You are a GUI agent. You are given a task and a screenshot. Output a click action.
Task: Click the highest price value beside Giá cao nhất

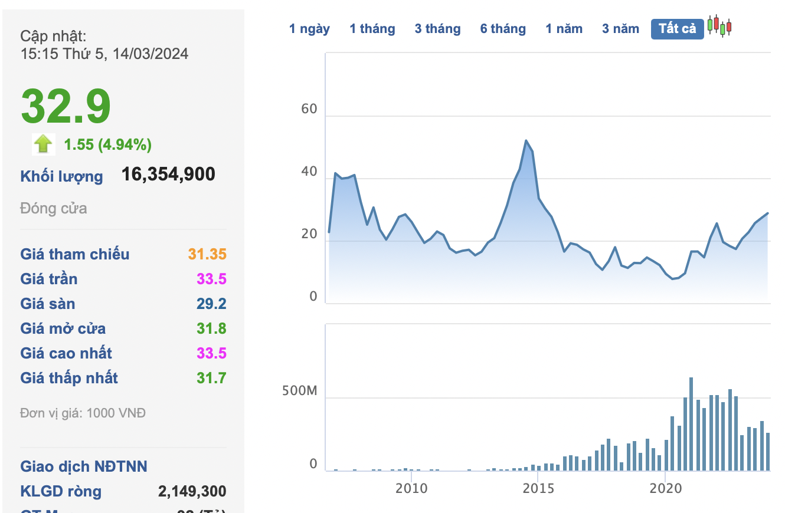click(x=212, y=353)
